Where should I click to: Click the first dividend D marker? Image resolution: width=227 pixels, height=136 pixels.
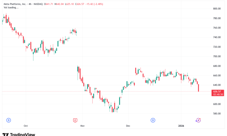tap(9, 120)
